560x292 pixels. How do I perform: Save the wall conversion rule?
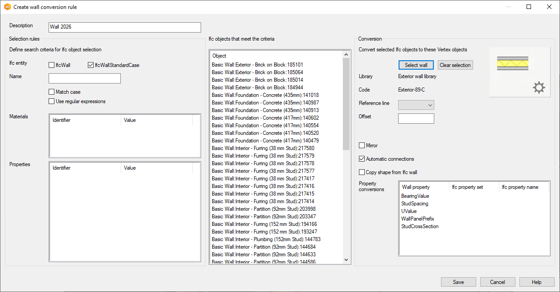pos(458,282)
